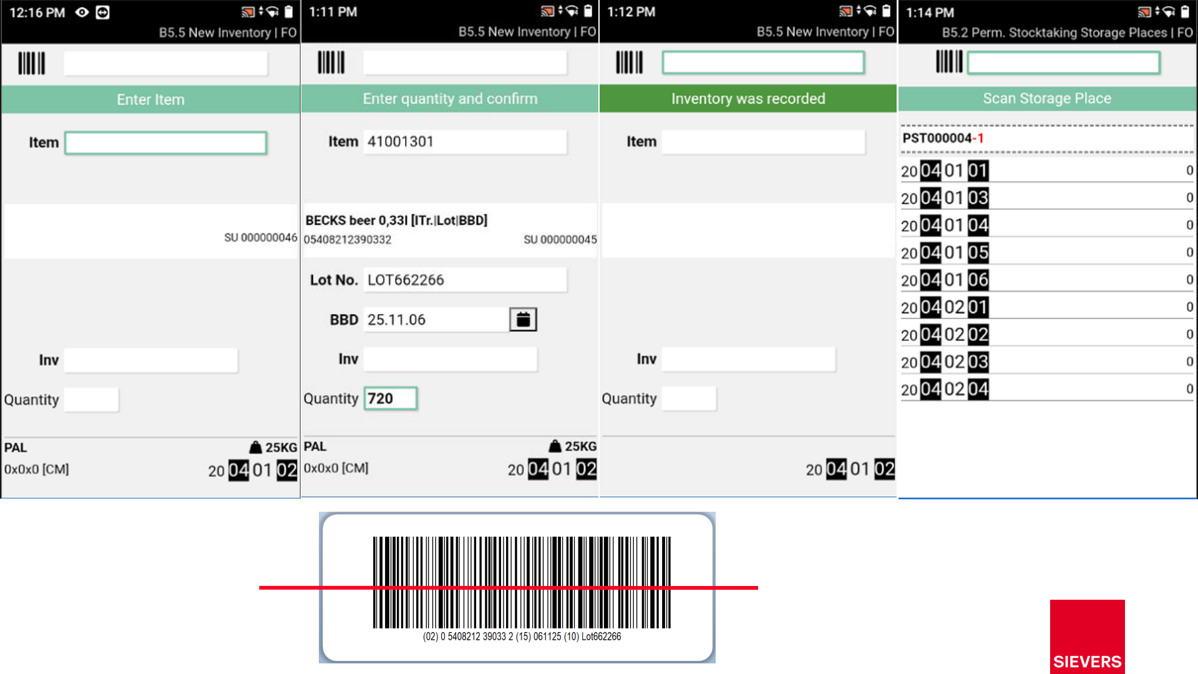Tap 25KG weight icon on 1:11 PM screen

point(555,446)
